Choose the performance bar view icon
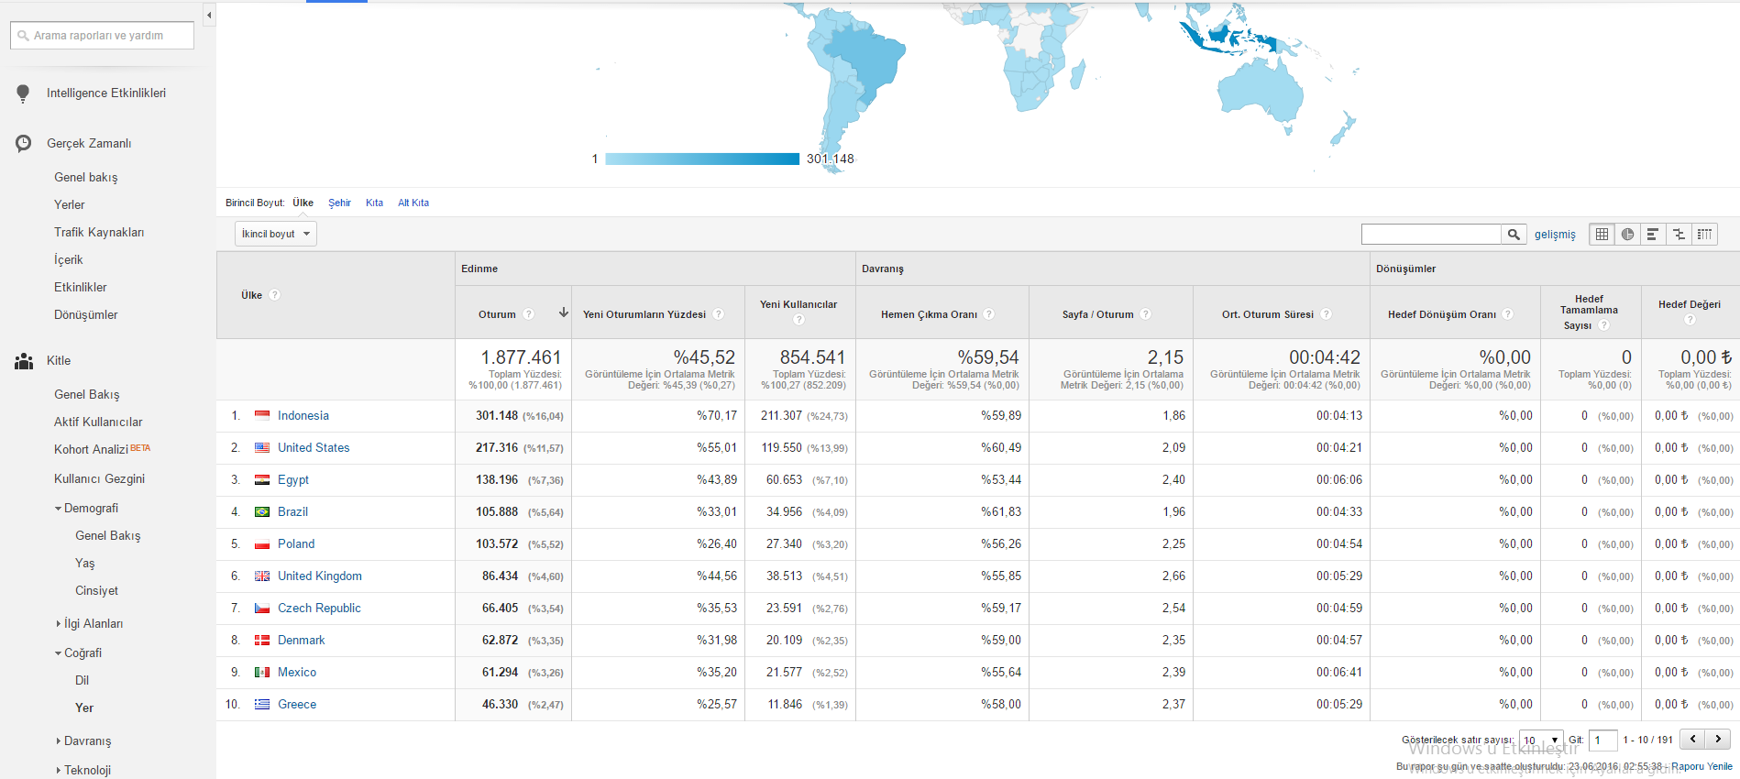The height and width of the screenshot is (779, 1740). click(1653, 235)
